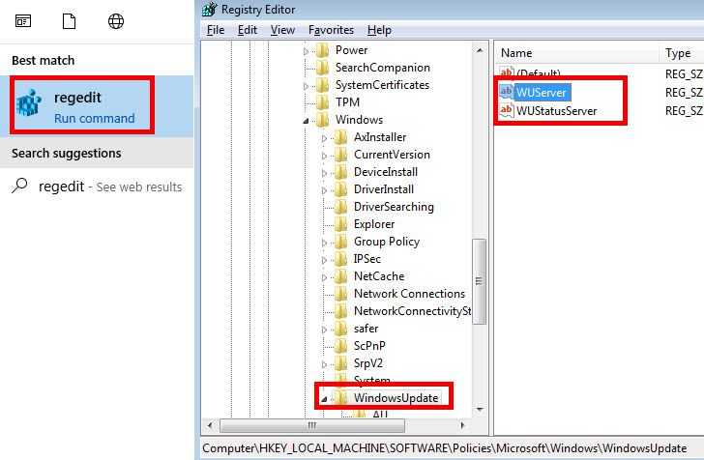The image size is (704, 460).
Task: Click the WUServer string value icon
Action: coord(506,92)
